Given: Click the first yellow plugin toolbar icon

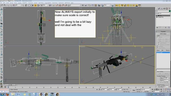Looking at the screenshot, I should [116, 5].
